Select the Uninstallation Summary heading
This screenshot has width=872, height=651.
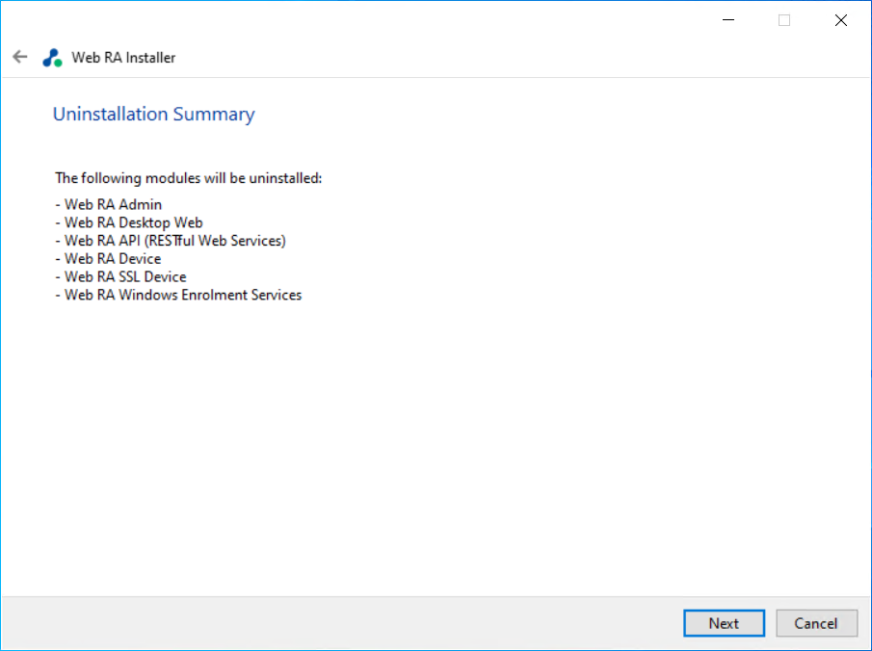click(x=154, y=114)
